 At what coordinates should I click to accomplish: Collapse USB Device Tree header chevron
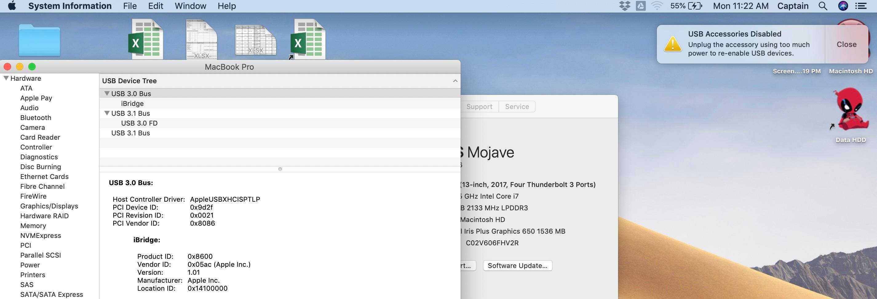(x=455, y=81)
